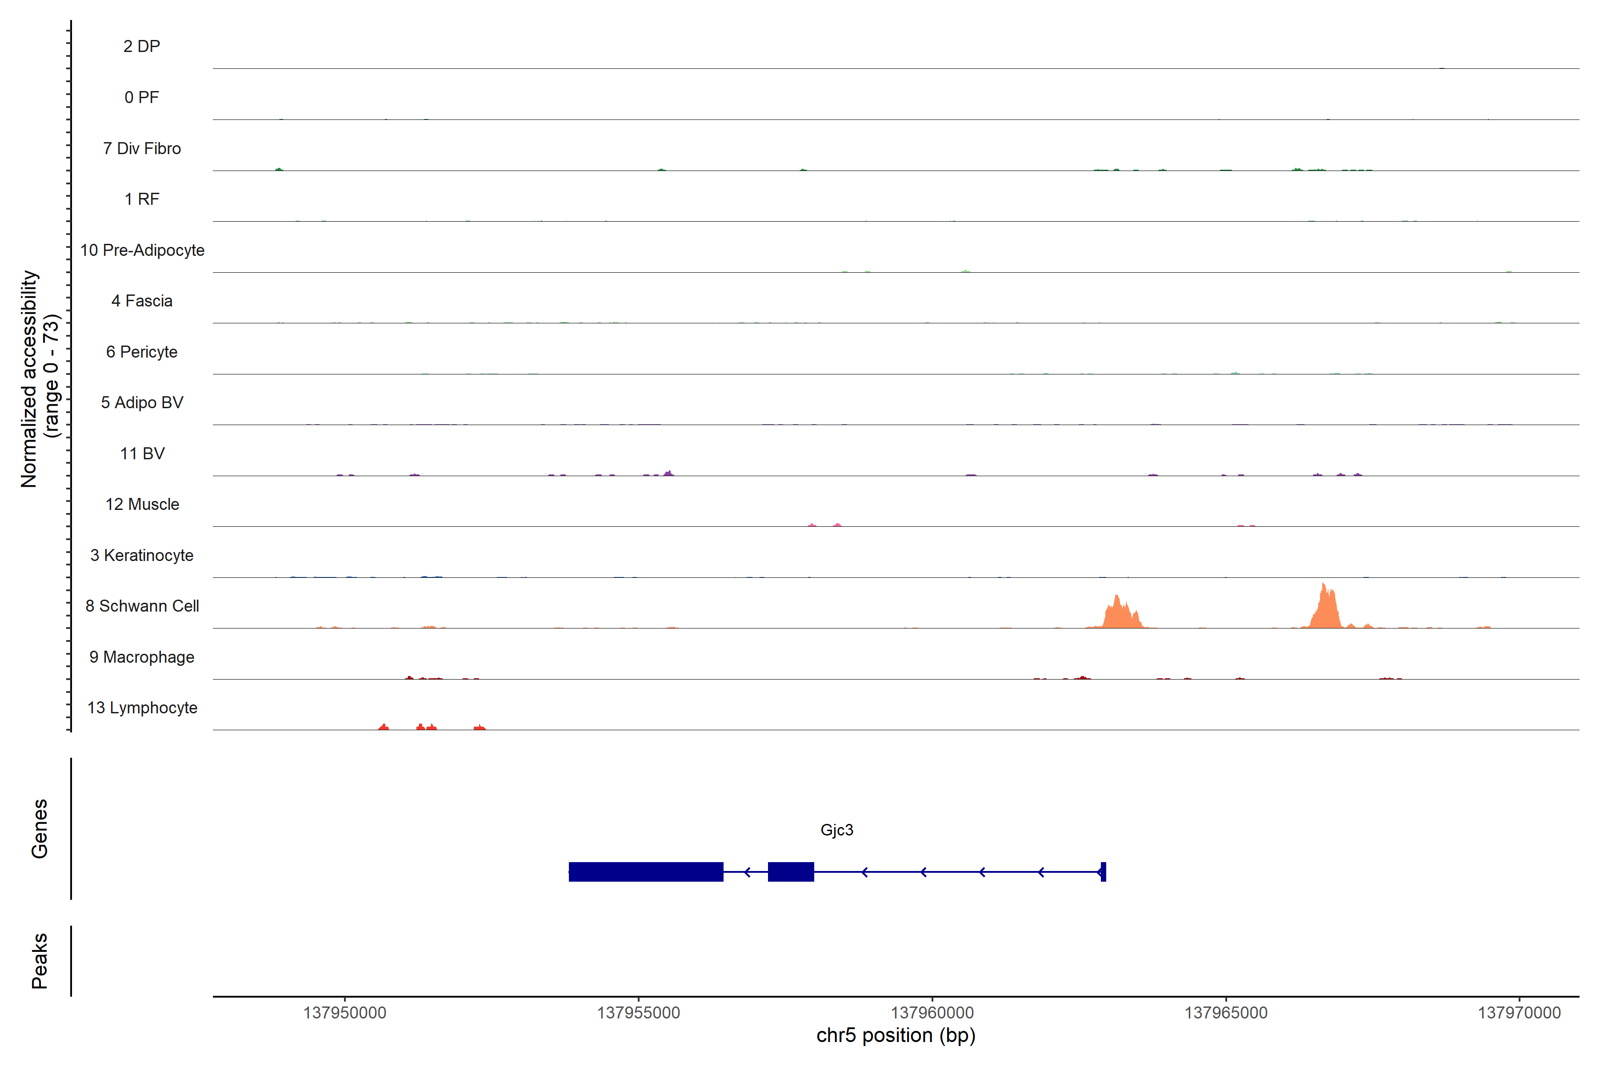1600x1066 pixels.
Task: Click the chr5 position (bp) axis title
Action: pyautogui.click(x=895, y=1035)
